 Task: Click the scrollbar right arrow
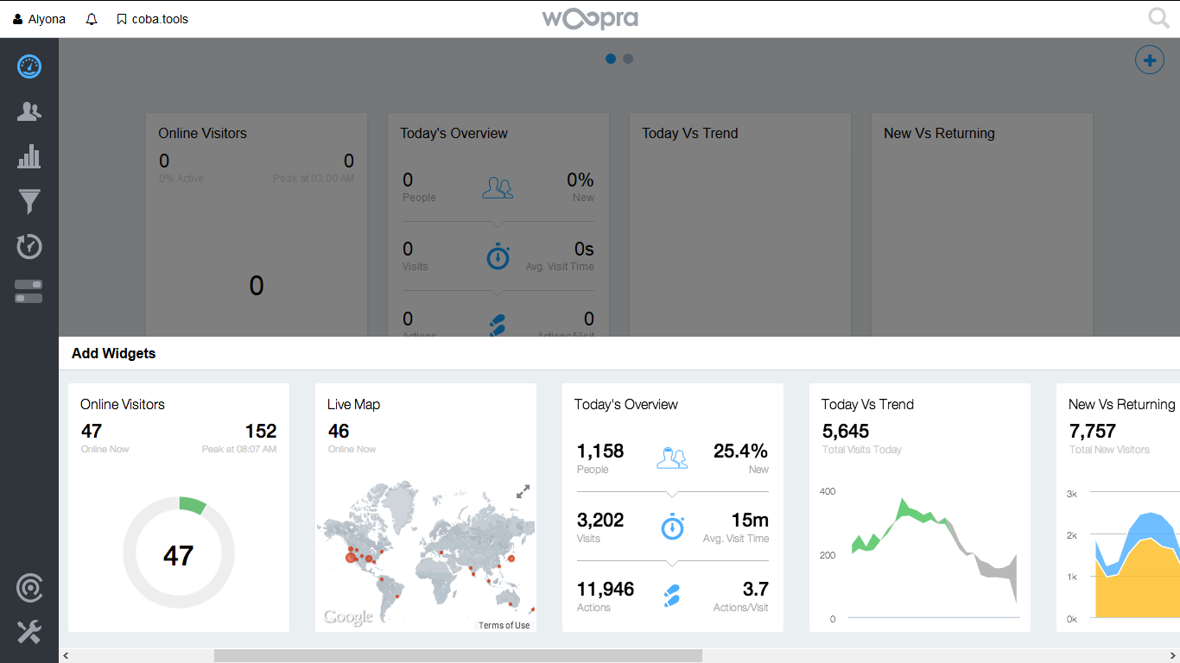(x=1173, y=656)
